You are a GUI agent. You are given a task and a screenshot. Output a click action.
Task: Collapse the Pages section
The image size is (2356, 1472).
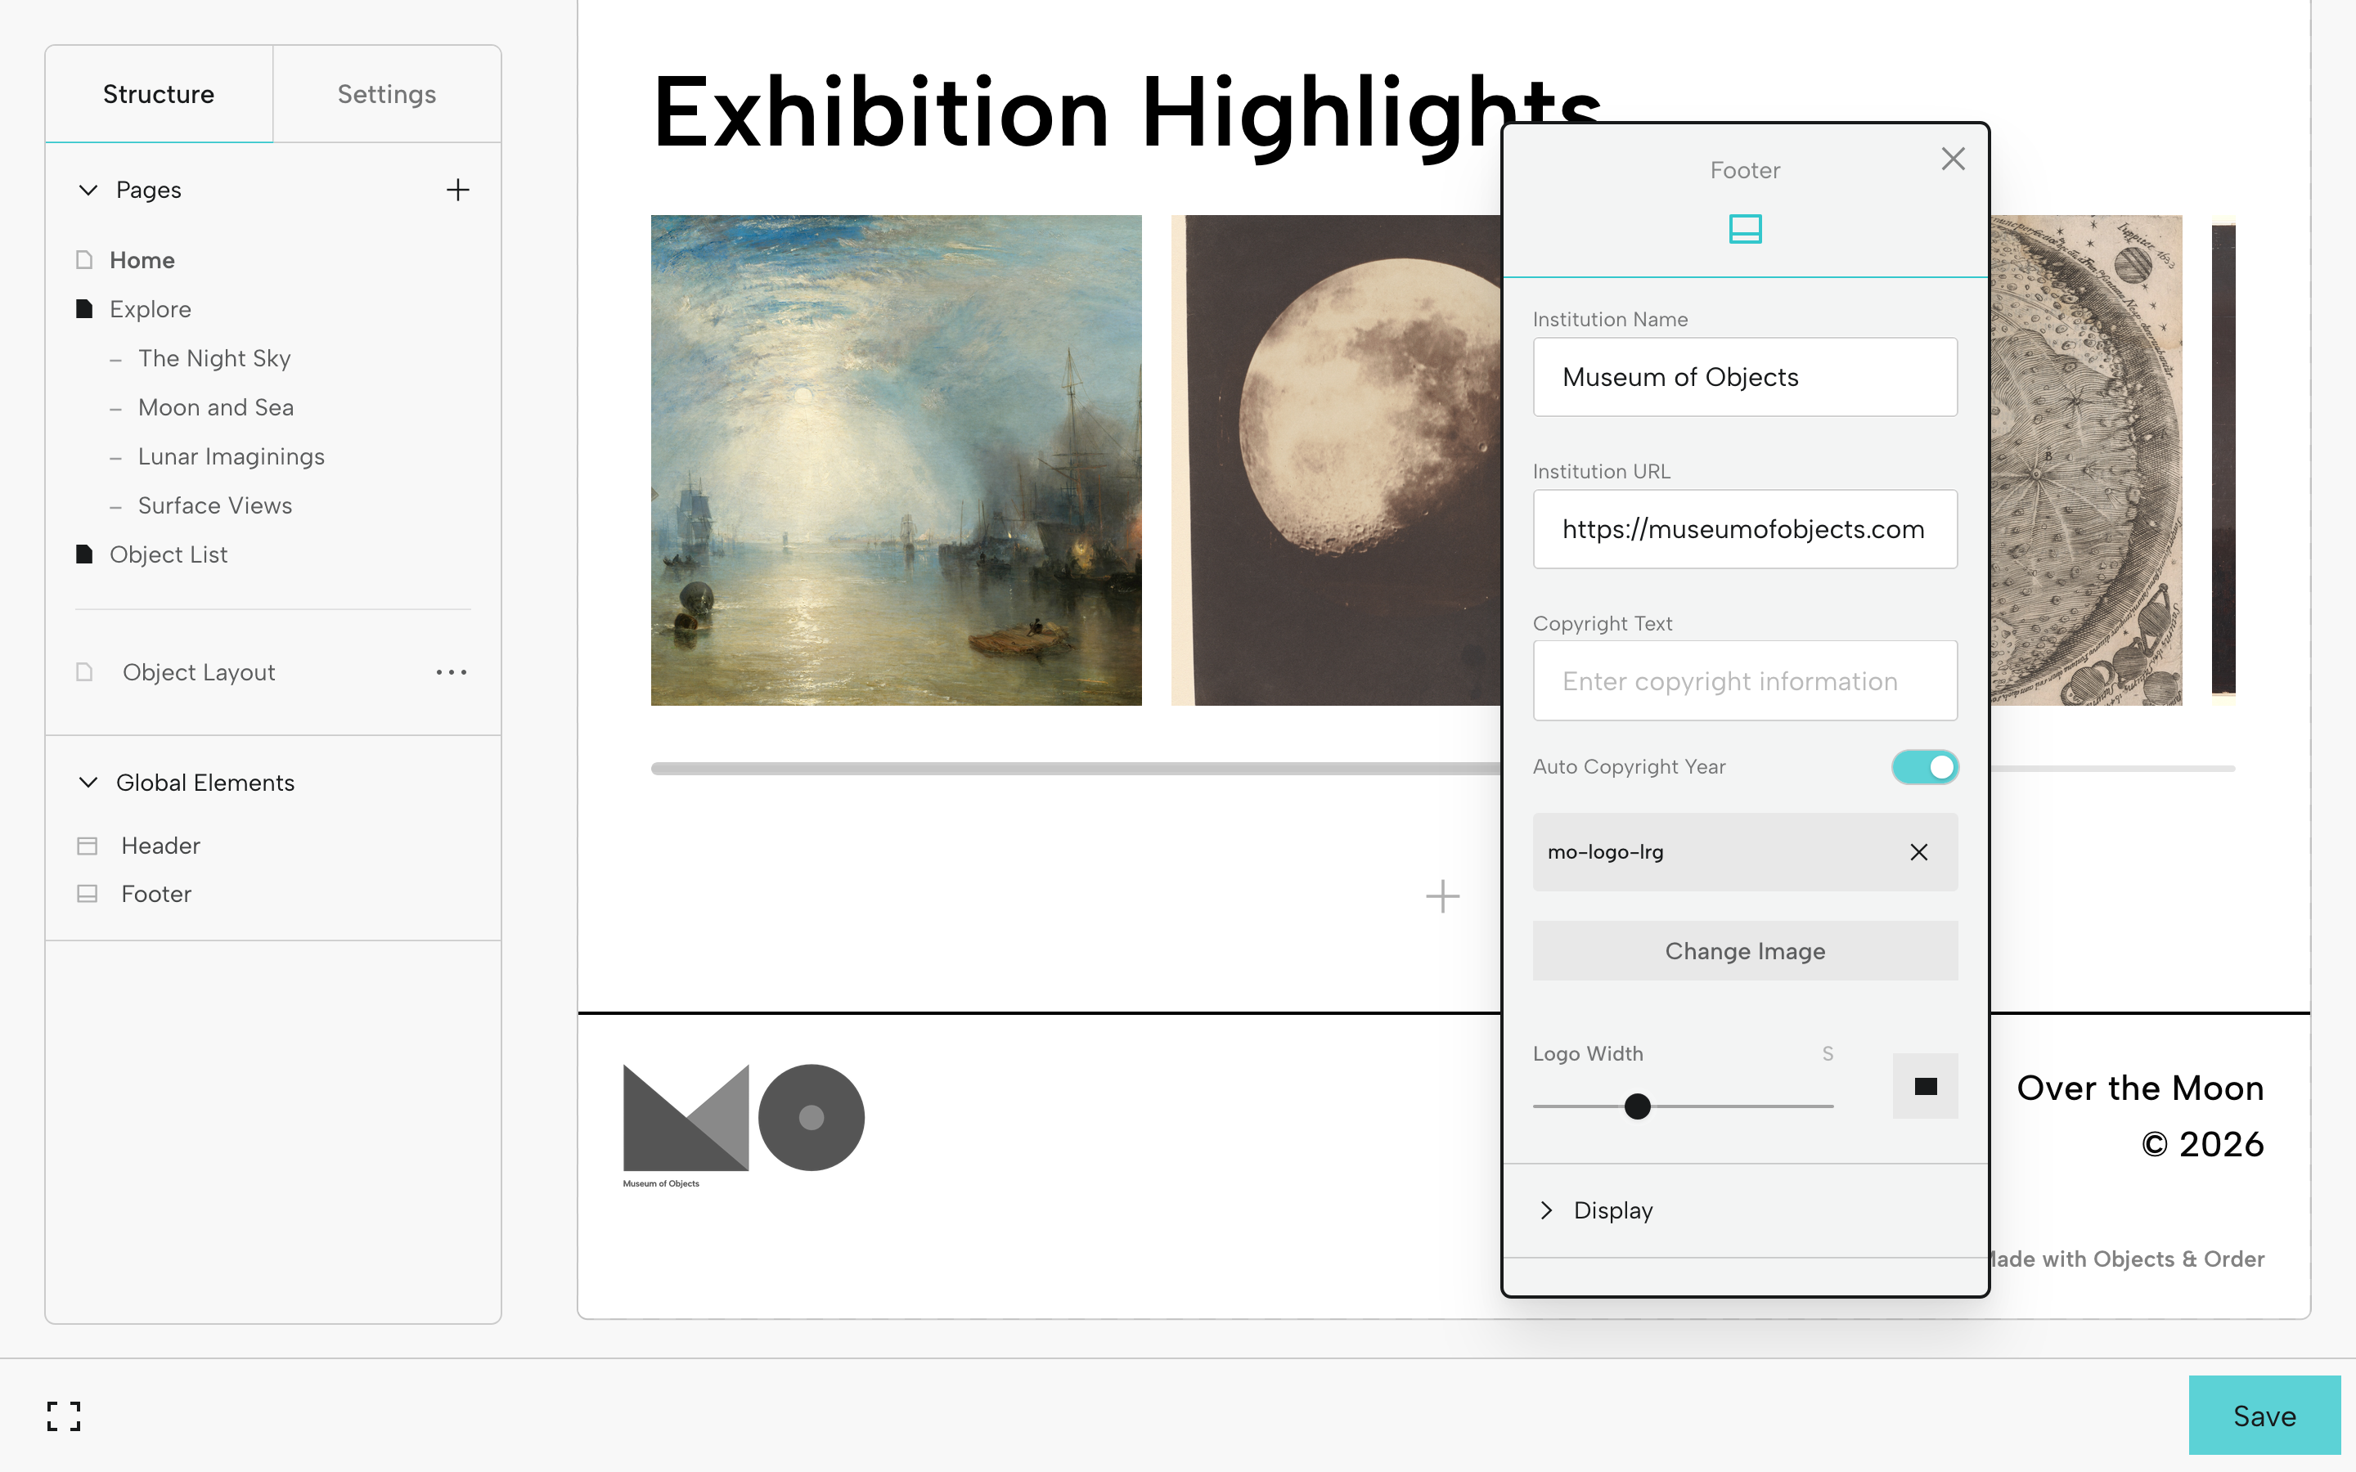(x=88, y=190)
